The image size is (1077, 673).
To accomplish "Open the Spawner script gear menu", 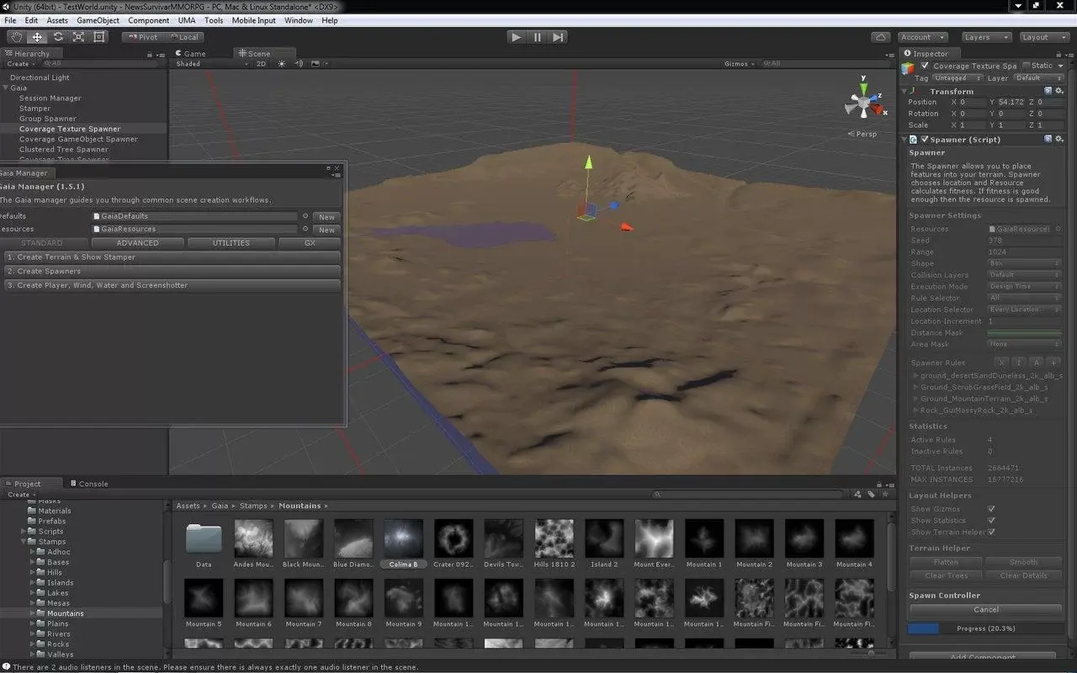I will click(x=1058, y=139).
